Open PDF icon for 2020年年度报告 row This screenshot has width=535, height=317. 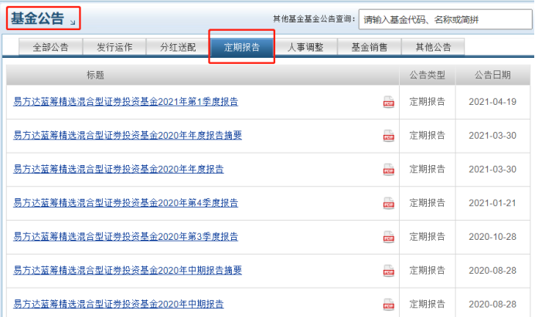[389, 169]
